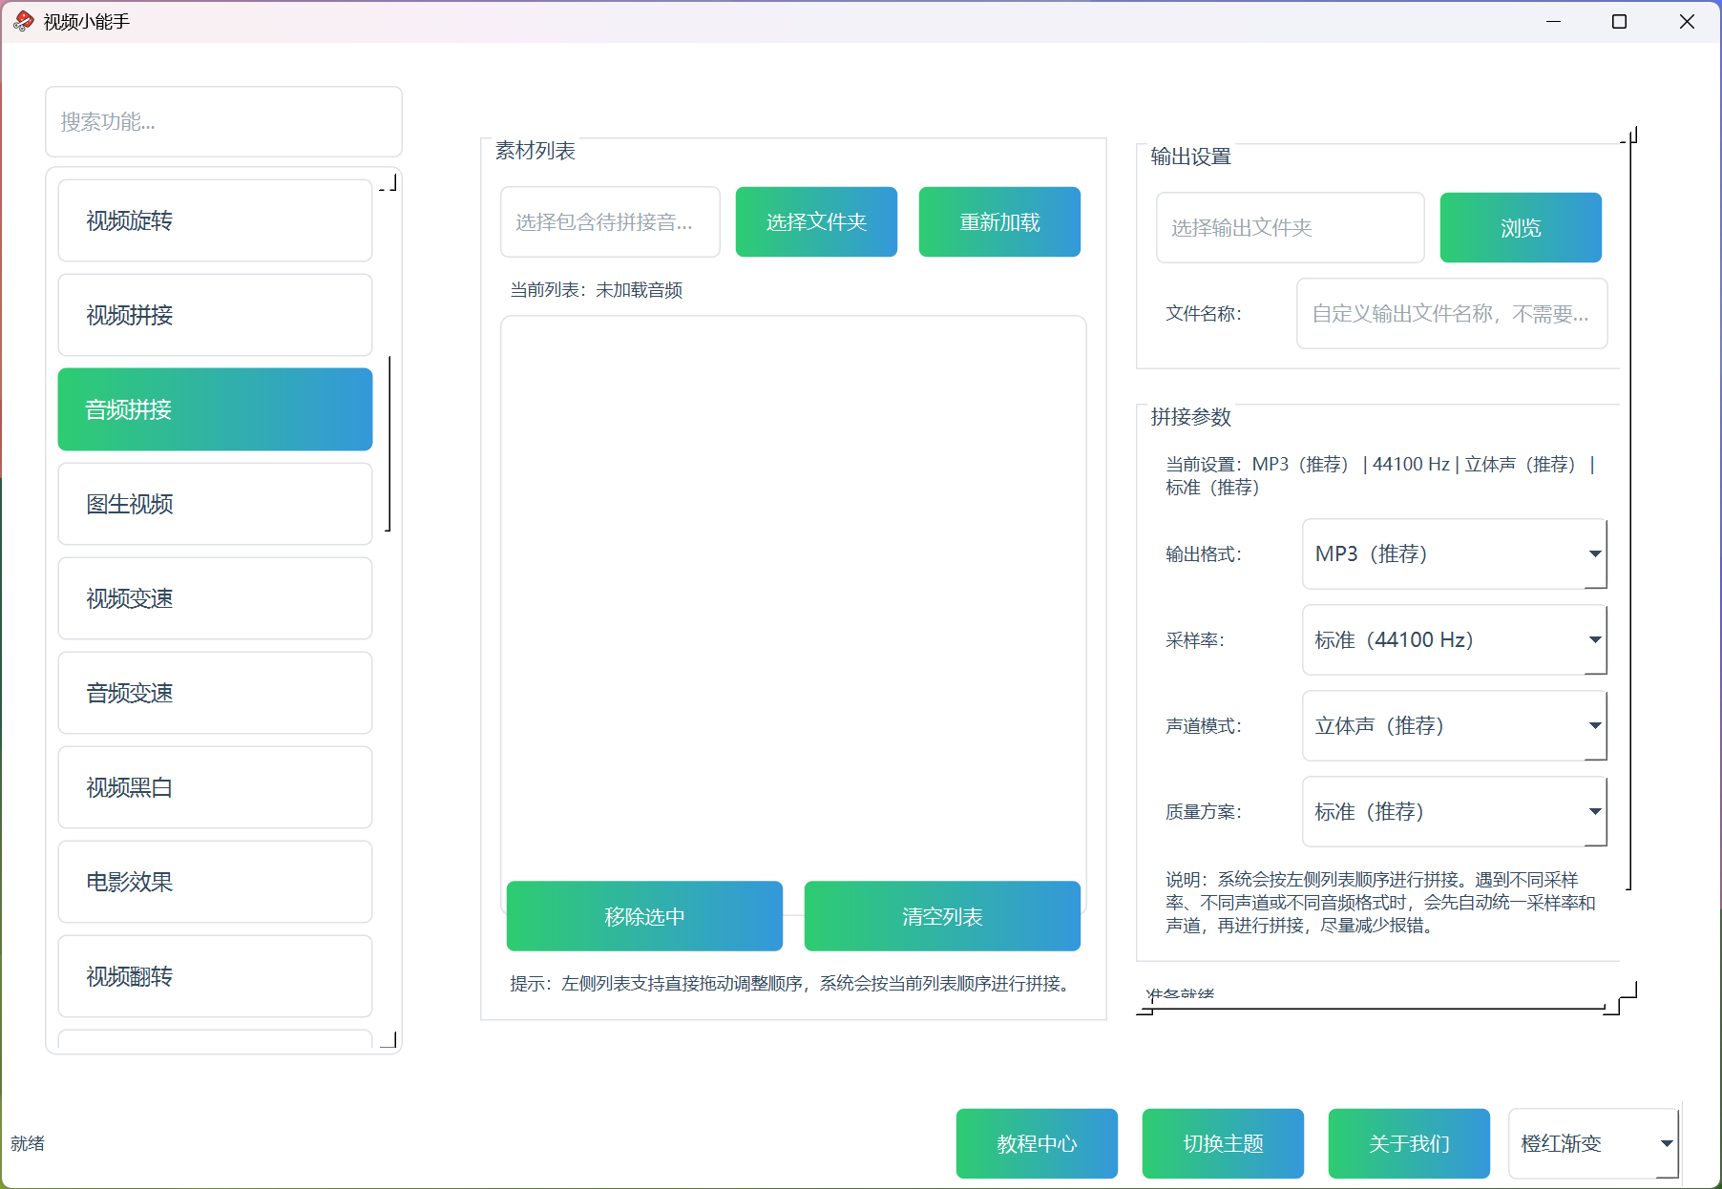Viewport: 1722px width, 1189px height.
Task: Open the 视频拼接 function
Action: pos(215,315)
